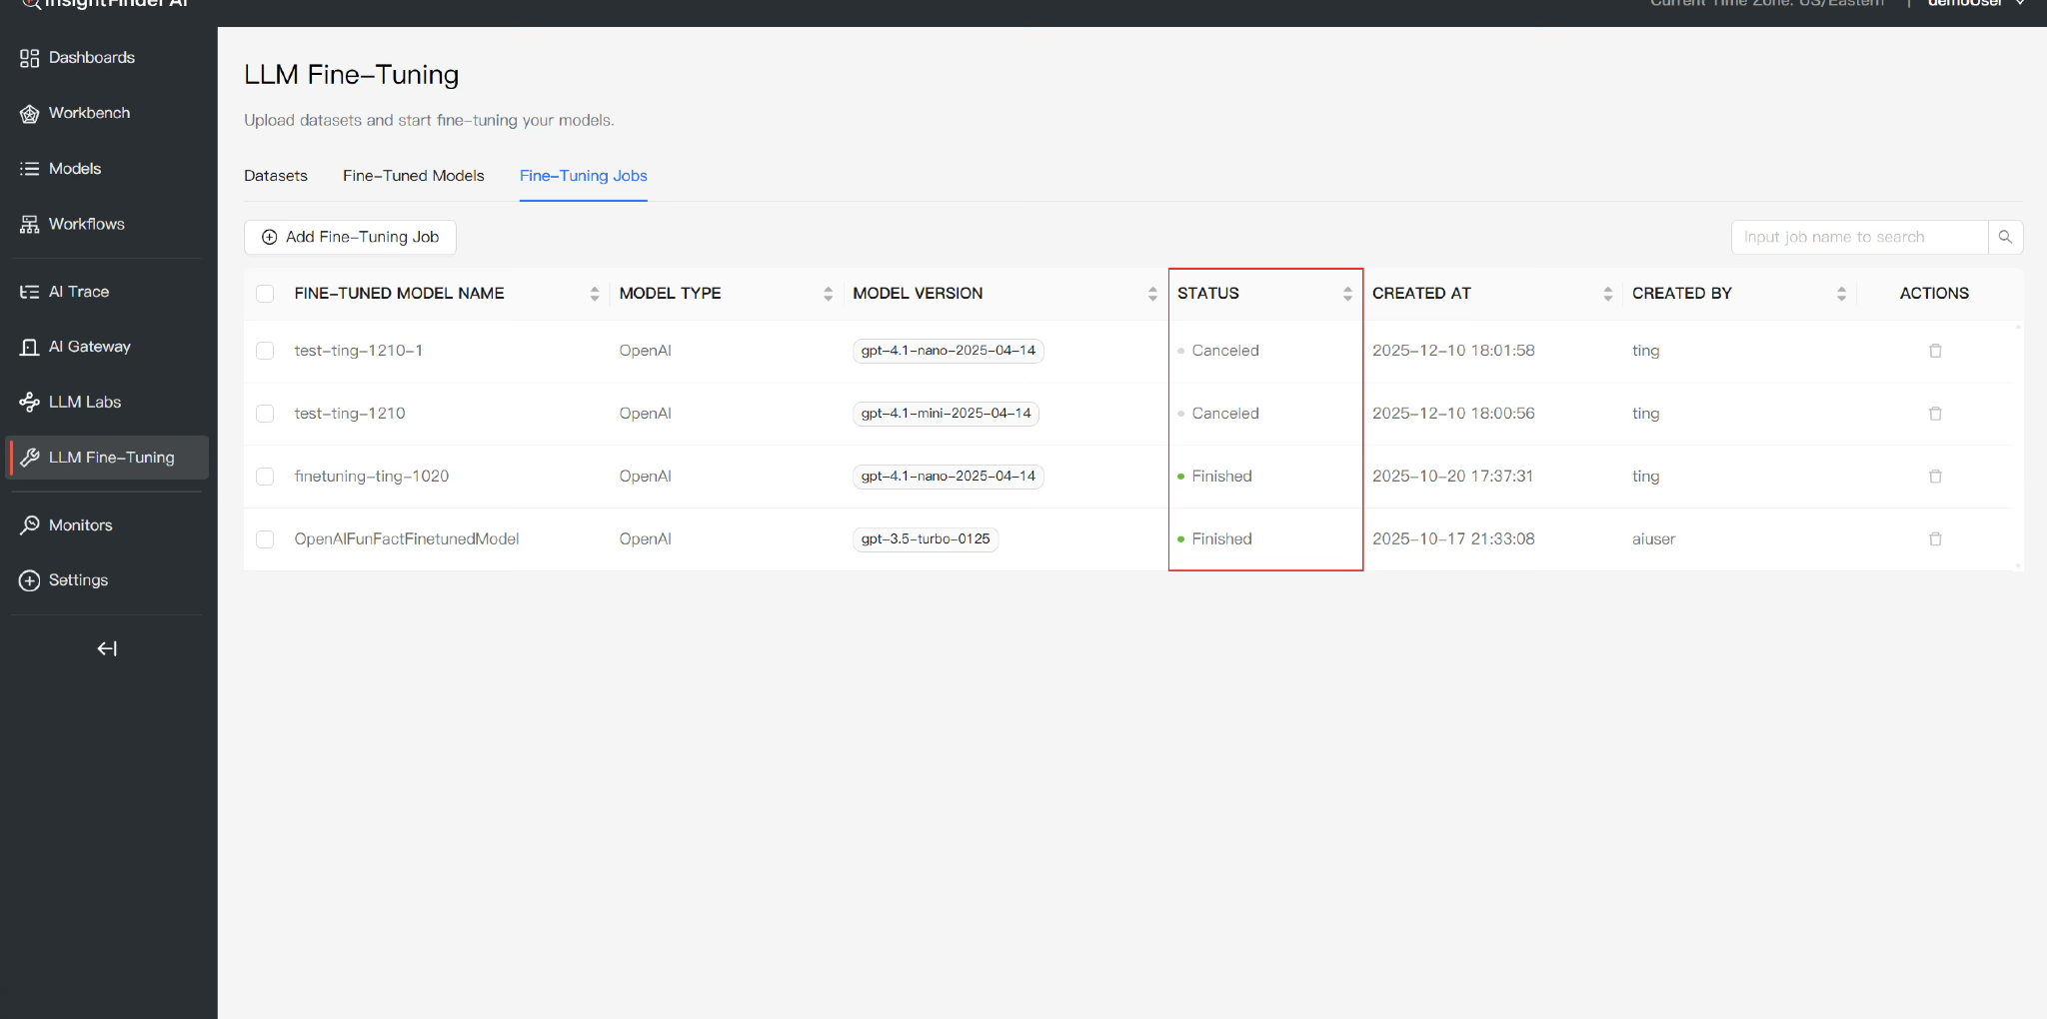
Task: Open Settings in the sidebar
Action: click(78, 580)
